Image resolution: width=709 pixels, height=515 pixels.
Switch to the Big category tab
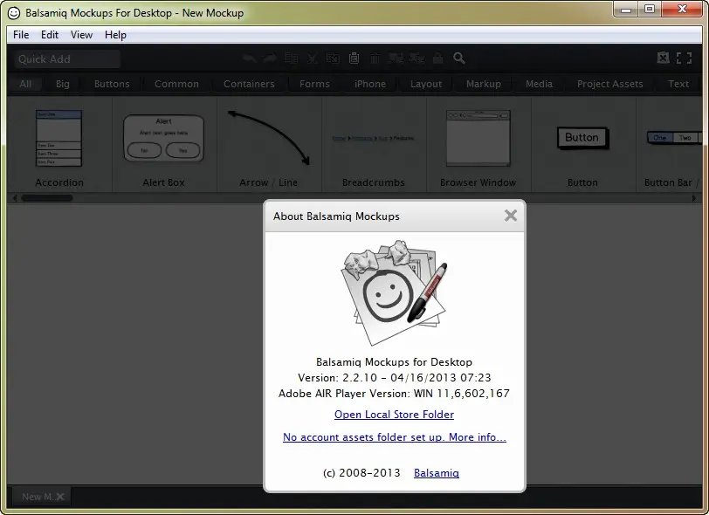pyautogui.click(x=62, y=84)
